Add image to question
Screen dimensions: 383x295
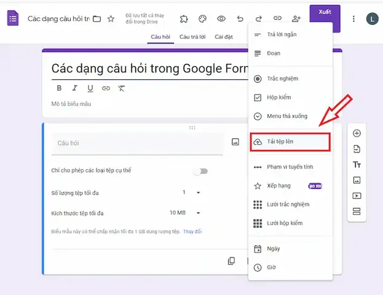(235, 142)
